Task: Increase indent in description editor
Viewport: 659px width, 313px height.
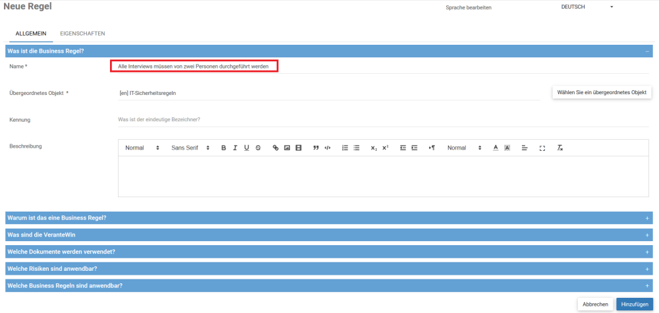Action: click(415, 148)
